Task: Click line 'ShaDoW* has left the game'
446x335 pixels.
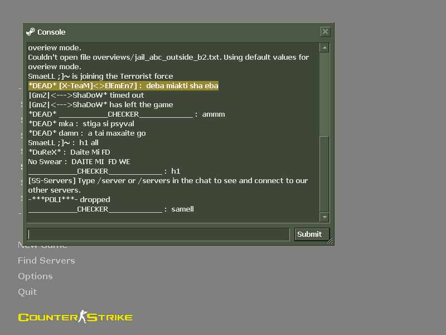Action: [x=101, y=105]
